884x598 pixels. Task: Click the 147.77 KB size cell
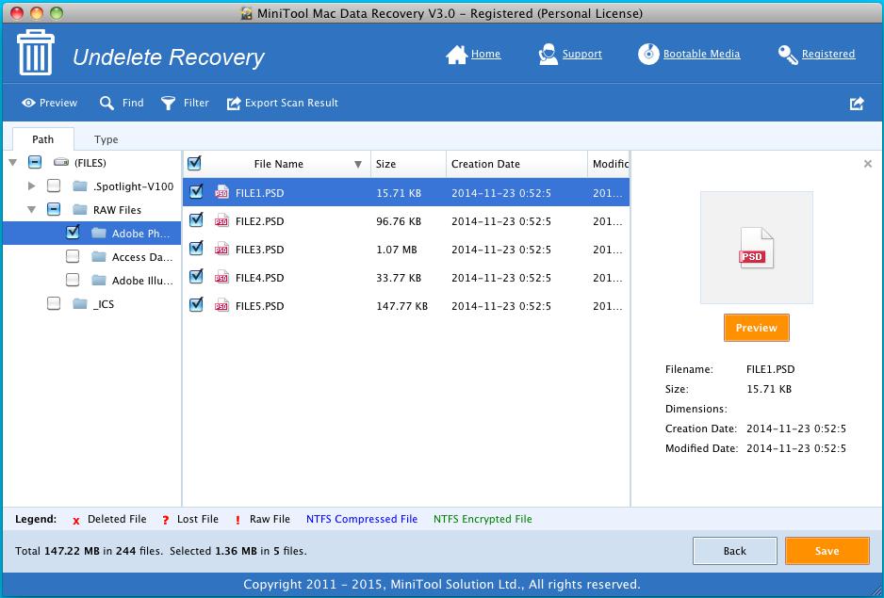(402, 306)
